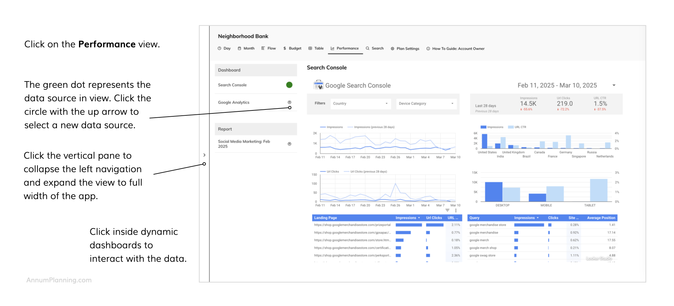Click the chart filter icon above Landing Page table
The width and height of the screenshot is (674, 306).
coord(447,210)
